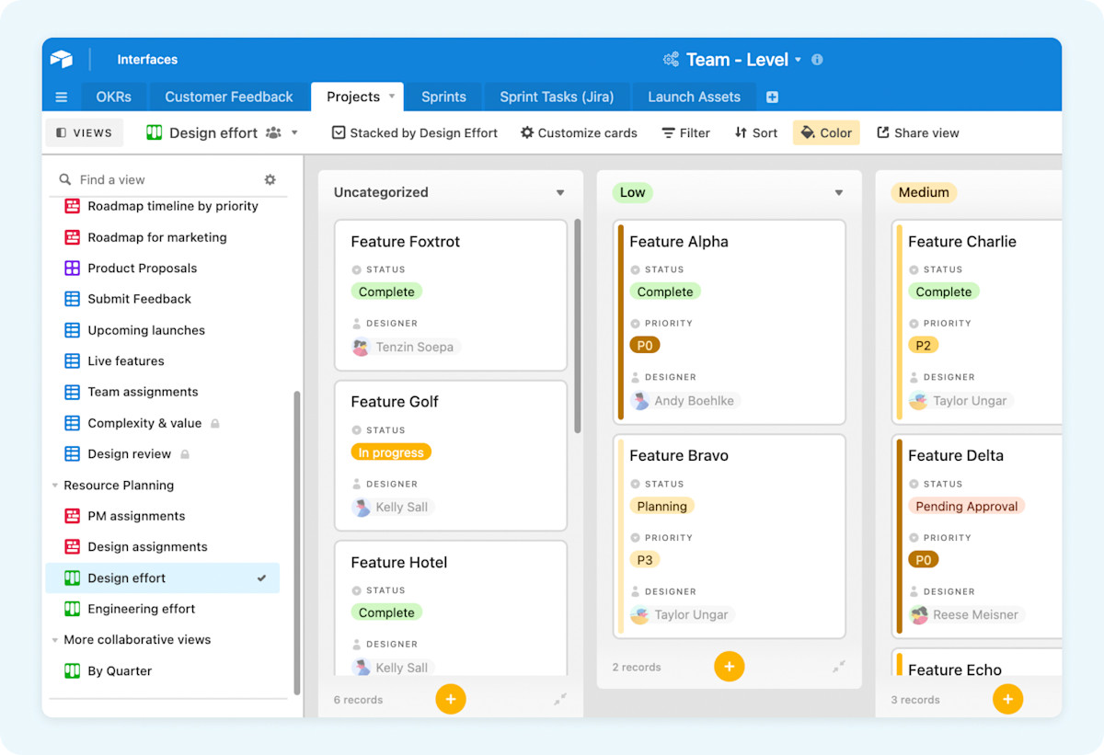Image resolution: width=1104 pixels, height=755 pixels.
Task: Toggle the lock on Design review view
Action: pos(186,453)
